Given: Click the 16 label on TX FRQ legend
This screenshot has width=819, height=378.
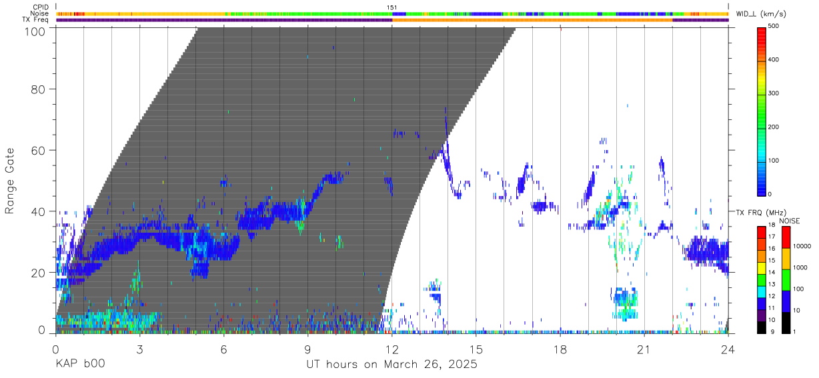Looking at the screenshot, I should (x=772, y=249).
